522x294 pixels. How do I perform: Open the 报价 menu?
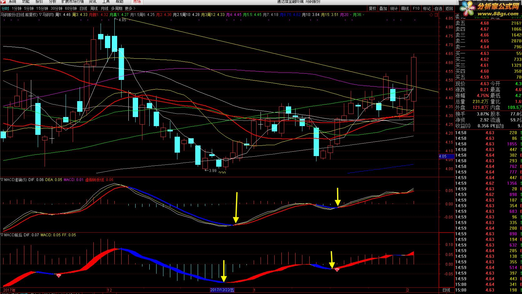[x=39, y=2]
